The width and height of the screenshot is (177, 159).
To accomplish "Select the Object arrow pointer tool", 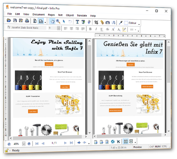I will point(64,22).
